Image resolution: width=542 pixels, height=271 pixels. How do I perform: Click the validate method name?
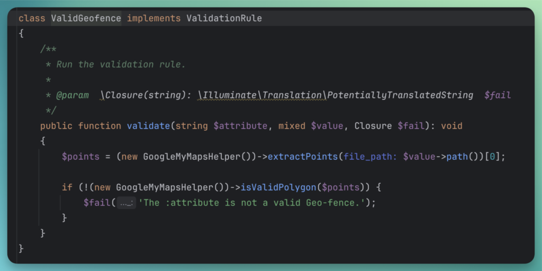(x=148, y=126)
